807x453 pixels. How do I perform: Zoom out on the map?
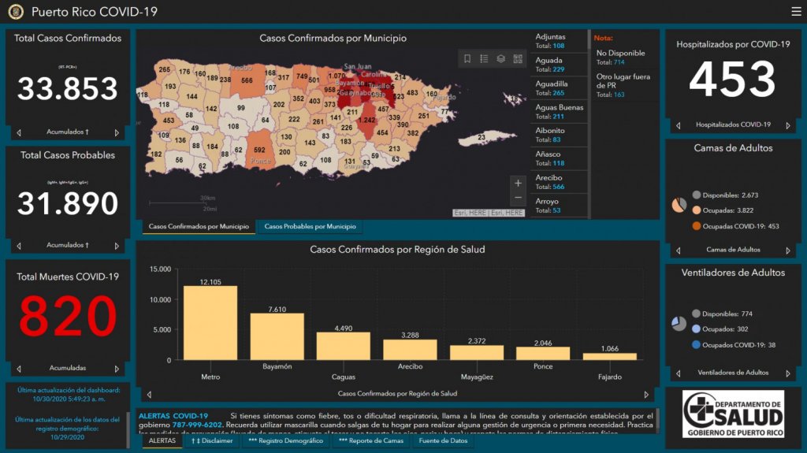[x=518, y=198]
